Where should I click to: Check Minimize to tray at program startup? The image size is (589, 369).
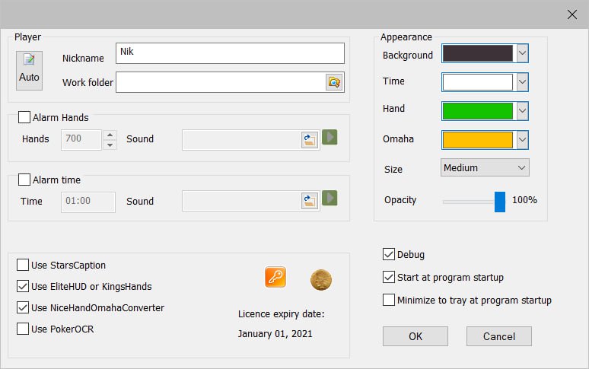pyautogui.click(x=389, y=300)
